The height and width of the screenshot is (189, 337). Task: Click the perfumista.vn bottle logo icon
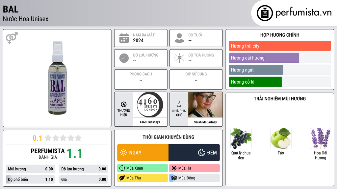point(265,13)
